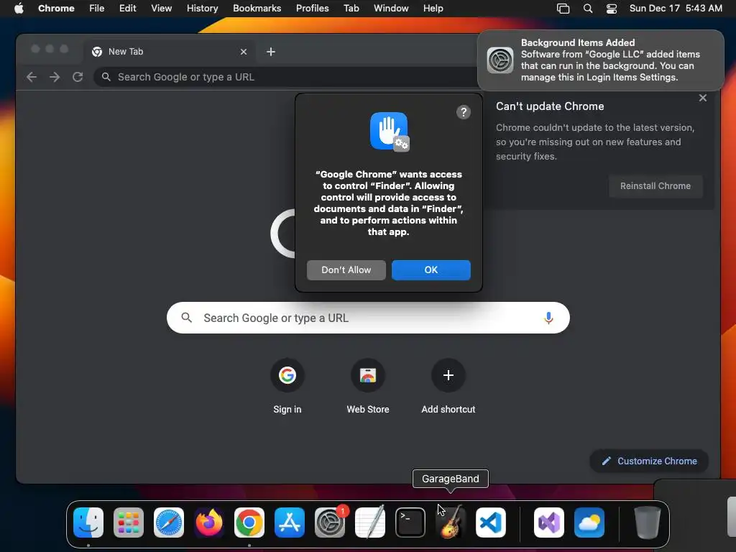Open the Weather app in dock
736x552 pixels.
(589, 523)
